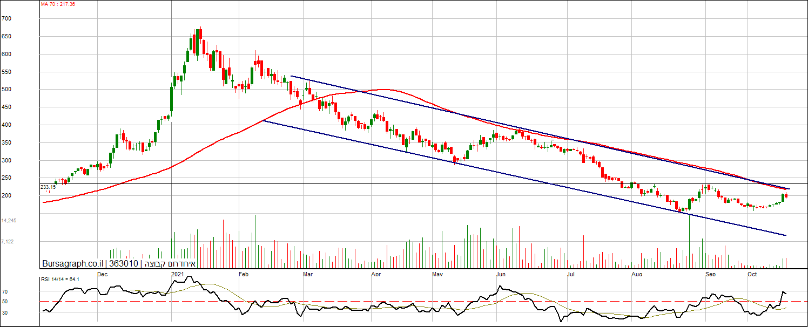Click the 700 price axis label
The height and width of the screenshot is (327, 808).
pyautogui.click(x=6, y=18)
